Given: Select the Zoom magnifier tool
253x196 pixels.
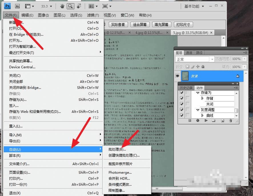Looking at the screenshot, I should click(70, 6).
